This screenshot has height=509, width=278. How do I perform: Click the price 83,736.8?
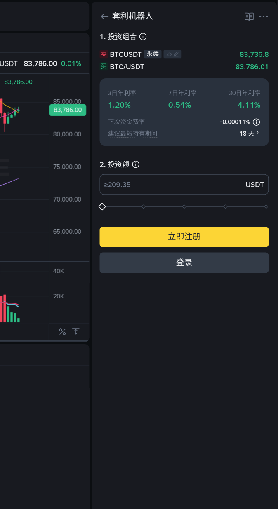pos(254,54)
